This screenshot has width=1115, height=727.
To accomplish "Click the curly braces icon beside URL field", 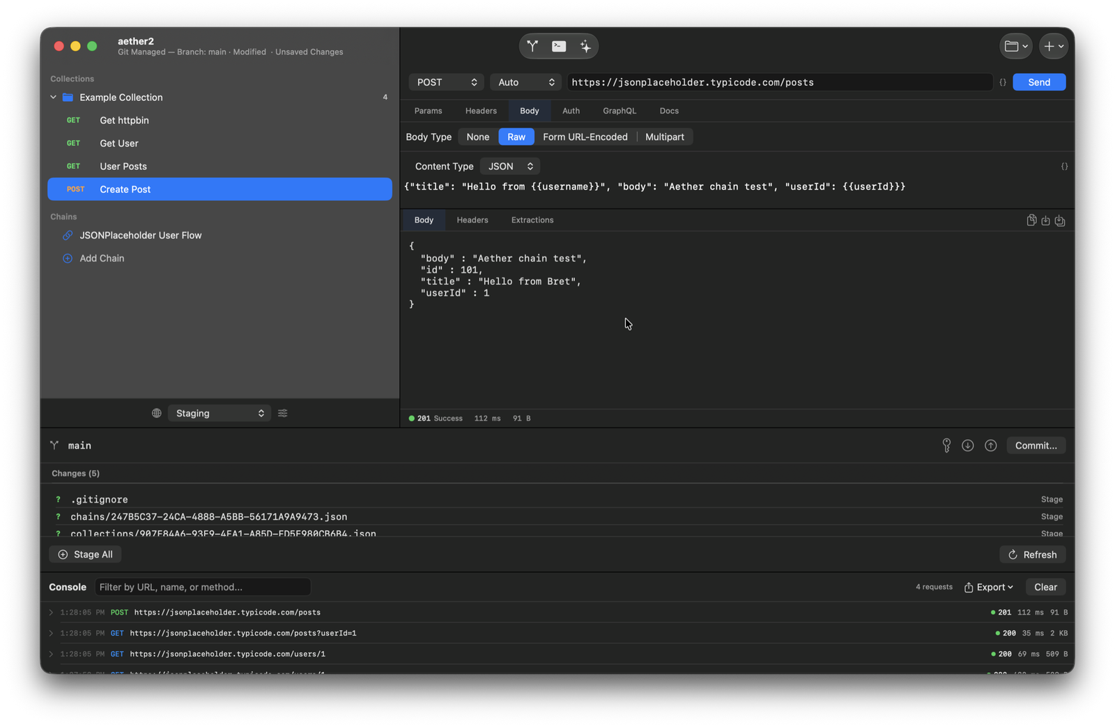I will click(x=1003, y=82).
